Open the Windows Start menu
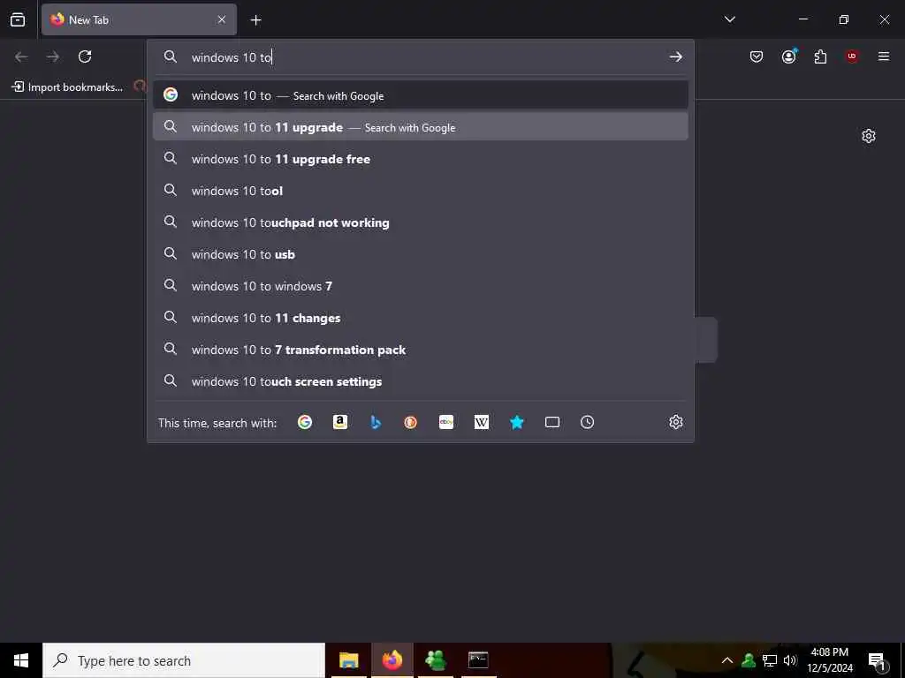Image resolution: width=905 pixels, height=678 pixels. (21, 660)
